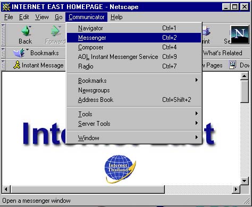Image resolution: width=252 pixels, height=207 pixels.
Task: Click the horizontal scrollbar right arrow
Action: (x=236, y=189)
